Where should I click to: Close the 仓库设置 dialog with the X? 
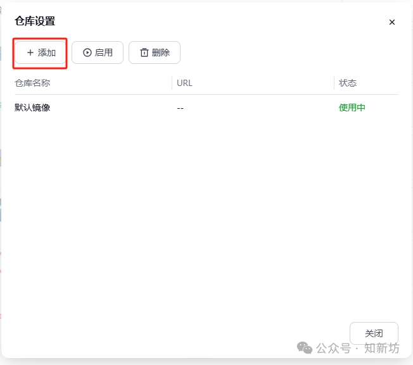click(x=392, y=22)
